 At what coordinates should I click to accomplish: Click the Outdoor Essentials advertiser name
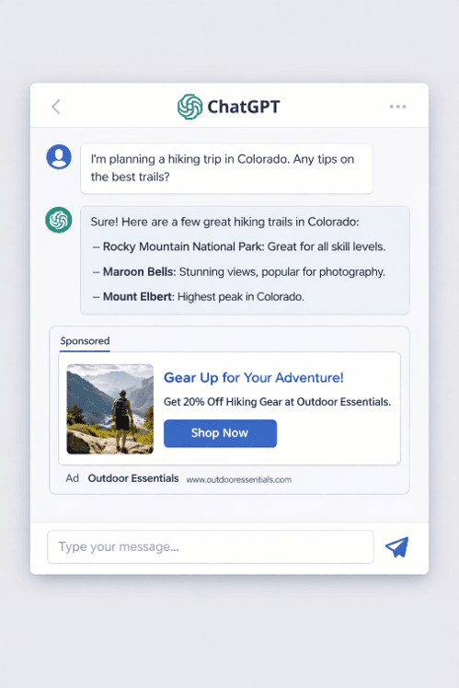133,478
